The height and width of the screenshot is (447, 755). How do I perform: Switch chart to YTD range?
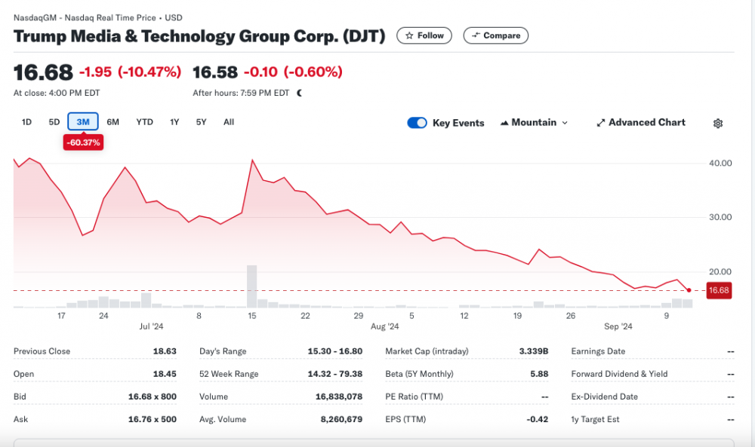[x=144, y=122]
